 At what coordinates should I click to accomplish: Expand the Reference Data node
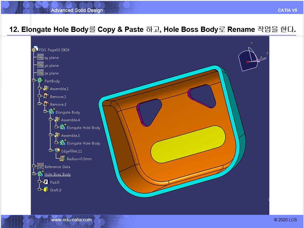[34, 166]
